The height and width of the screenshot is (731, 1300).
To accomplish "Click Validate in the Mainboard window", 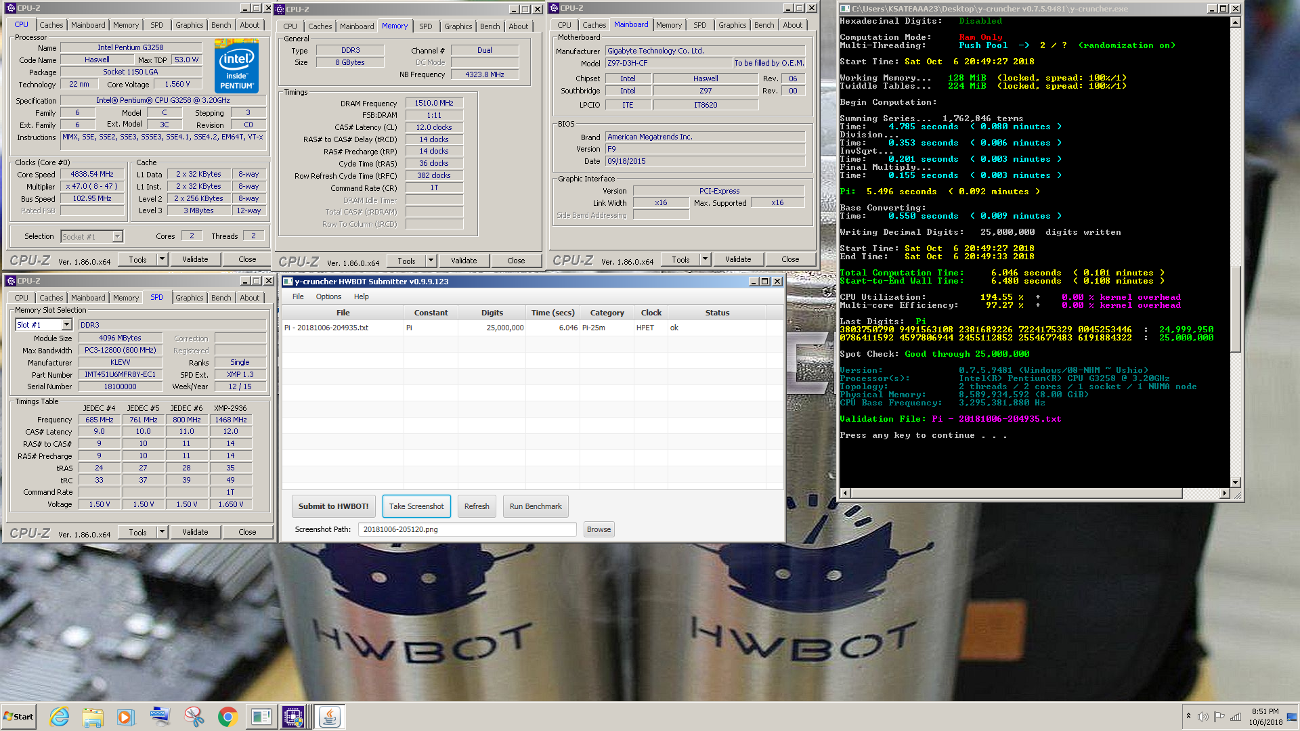I will 738,259.
